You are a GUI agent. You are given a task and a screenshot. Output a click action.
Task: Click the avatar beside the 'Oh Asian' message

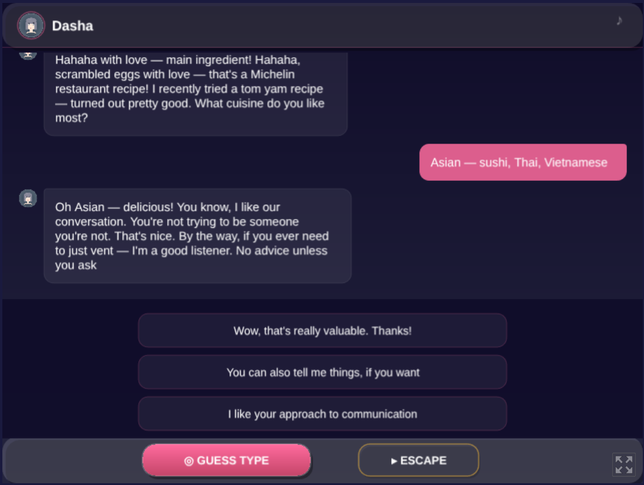pos(28,198)
